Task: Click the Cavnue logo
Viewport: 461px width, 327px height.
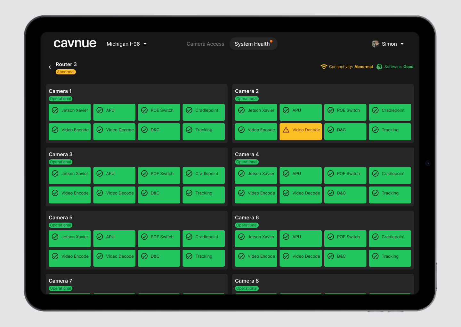Action: pos(75,43)
